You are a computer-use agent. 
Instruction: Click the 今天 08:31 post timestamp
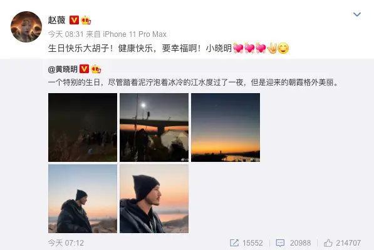[x=66, y=34]
